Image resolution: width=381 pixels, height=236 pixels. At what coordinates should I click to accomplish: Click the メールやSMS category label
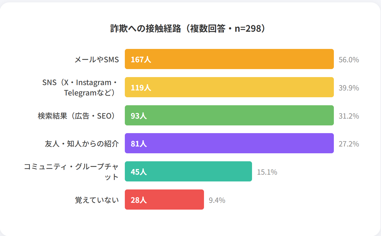(96, 60)
